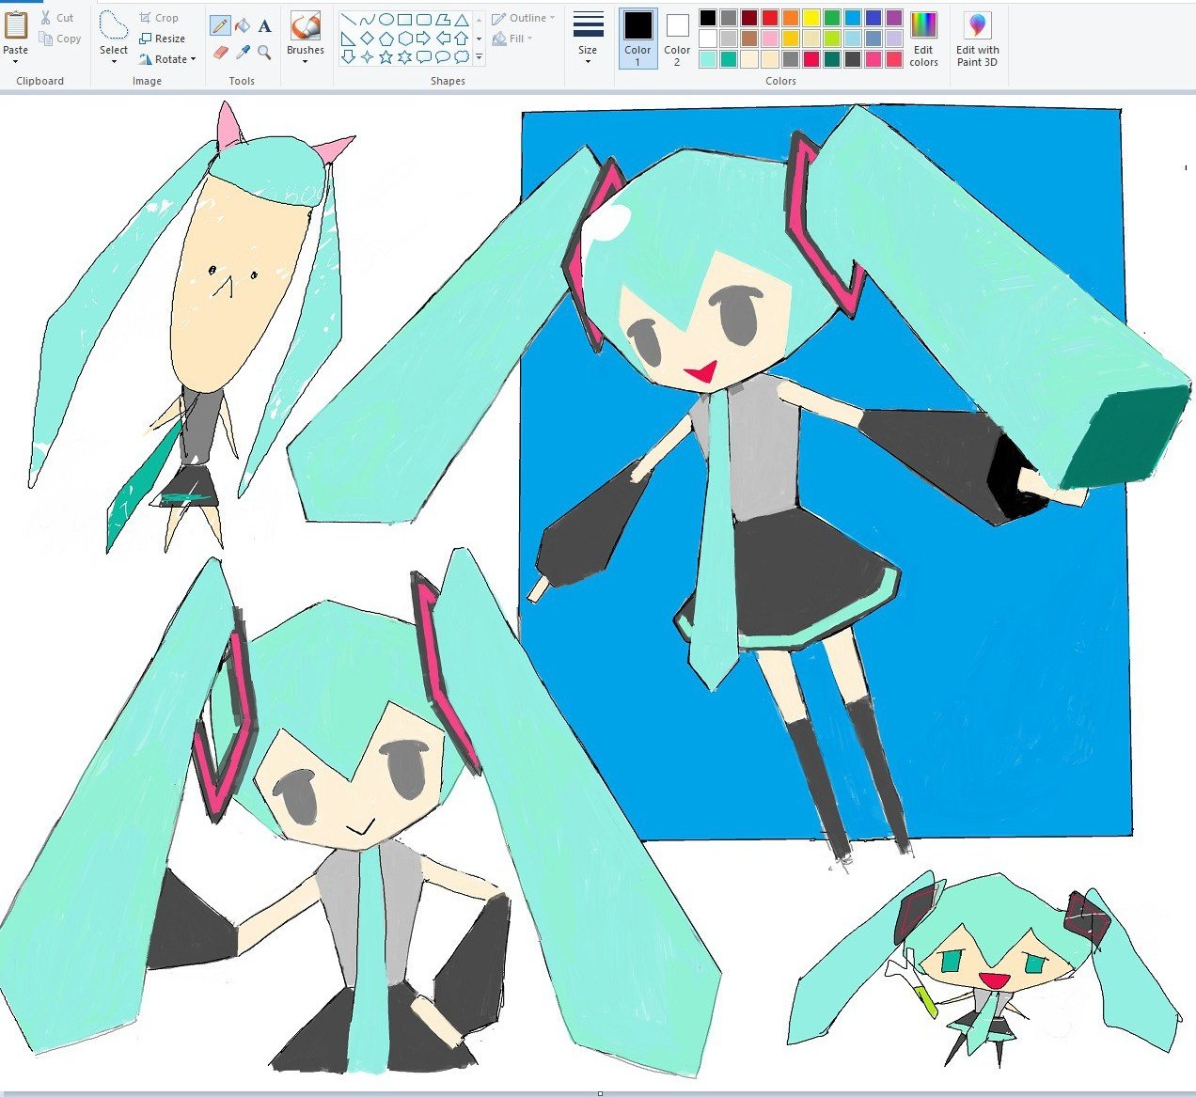Click the "Tools" group label
The height and width of the screenshot is (1097, 1196).
(x=242, y=81)
